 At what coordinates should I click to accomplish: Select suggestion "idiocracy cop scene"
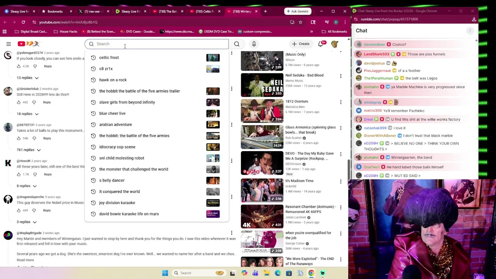tap(156, 147)
